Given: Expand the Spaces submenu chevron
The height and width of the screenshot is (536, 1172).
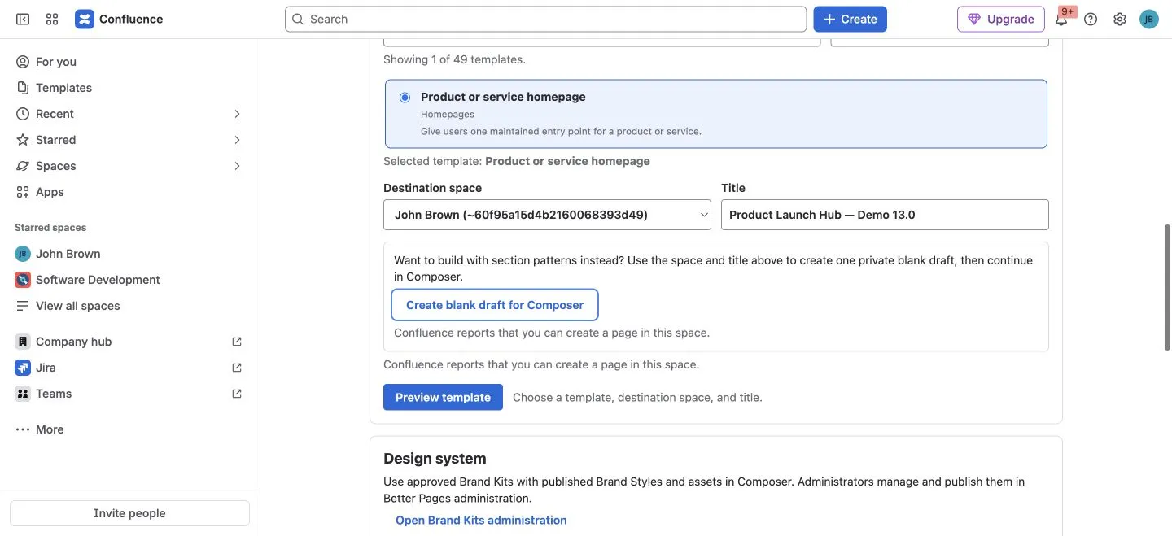Looking at the screenshot, I should pos(237,166).
